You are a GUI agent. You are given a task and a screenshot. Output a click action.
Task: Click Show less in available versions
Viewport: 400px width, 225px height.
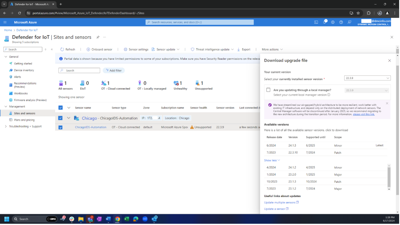point(272,160)
